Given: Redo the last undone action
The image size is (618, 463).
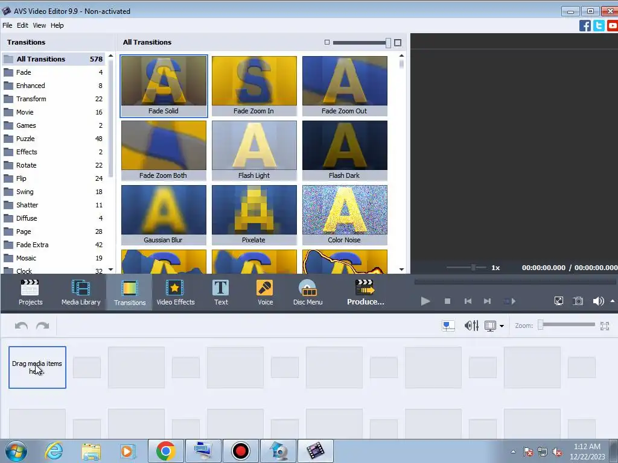Looking at the screenshot, I should pos(42,326).
